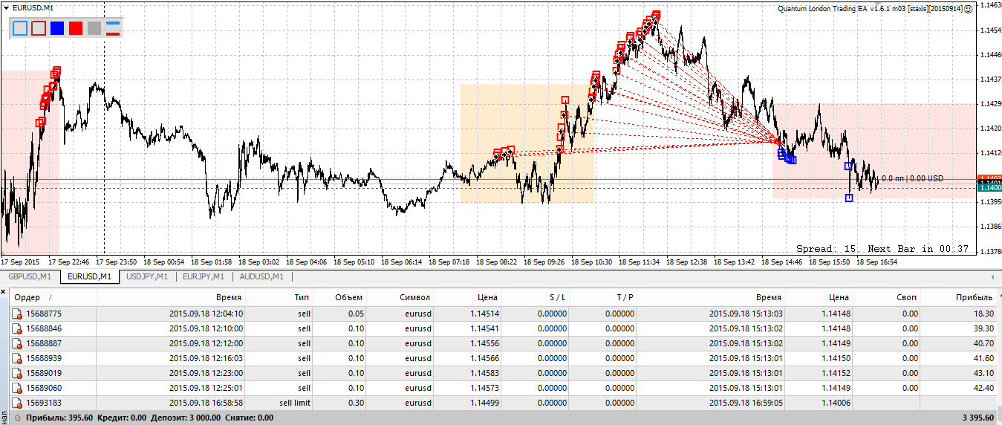Click the Spread: 15. Next Bar text
The image size is (1002, 425).
[882, 249]
